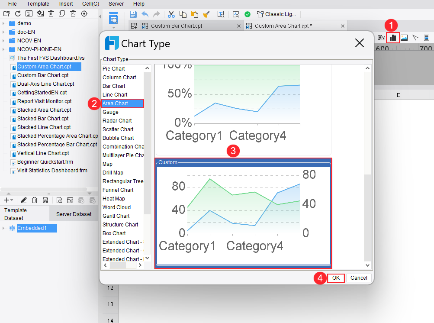Expand the Embedded1 dataset node

point(3,228)
